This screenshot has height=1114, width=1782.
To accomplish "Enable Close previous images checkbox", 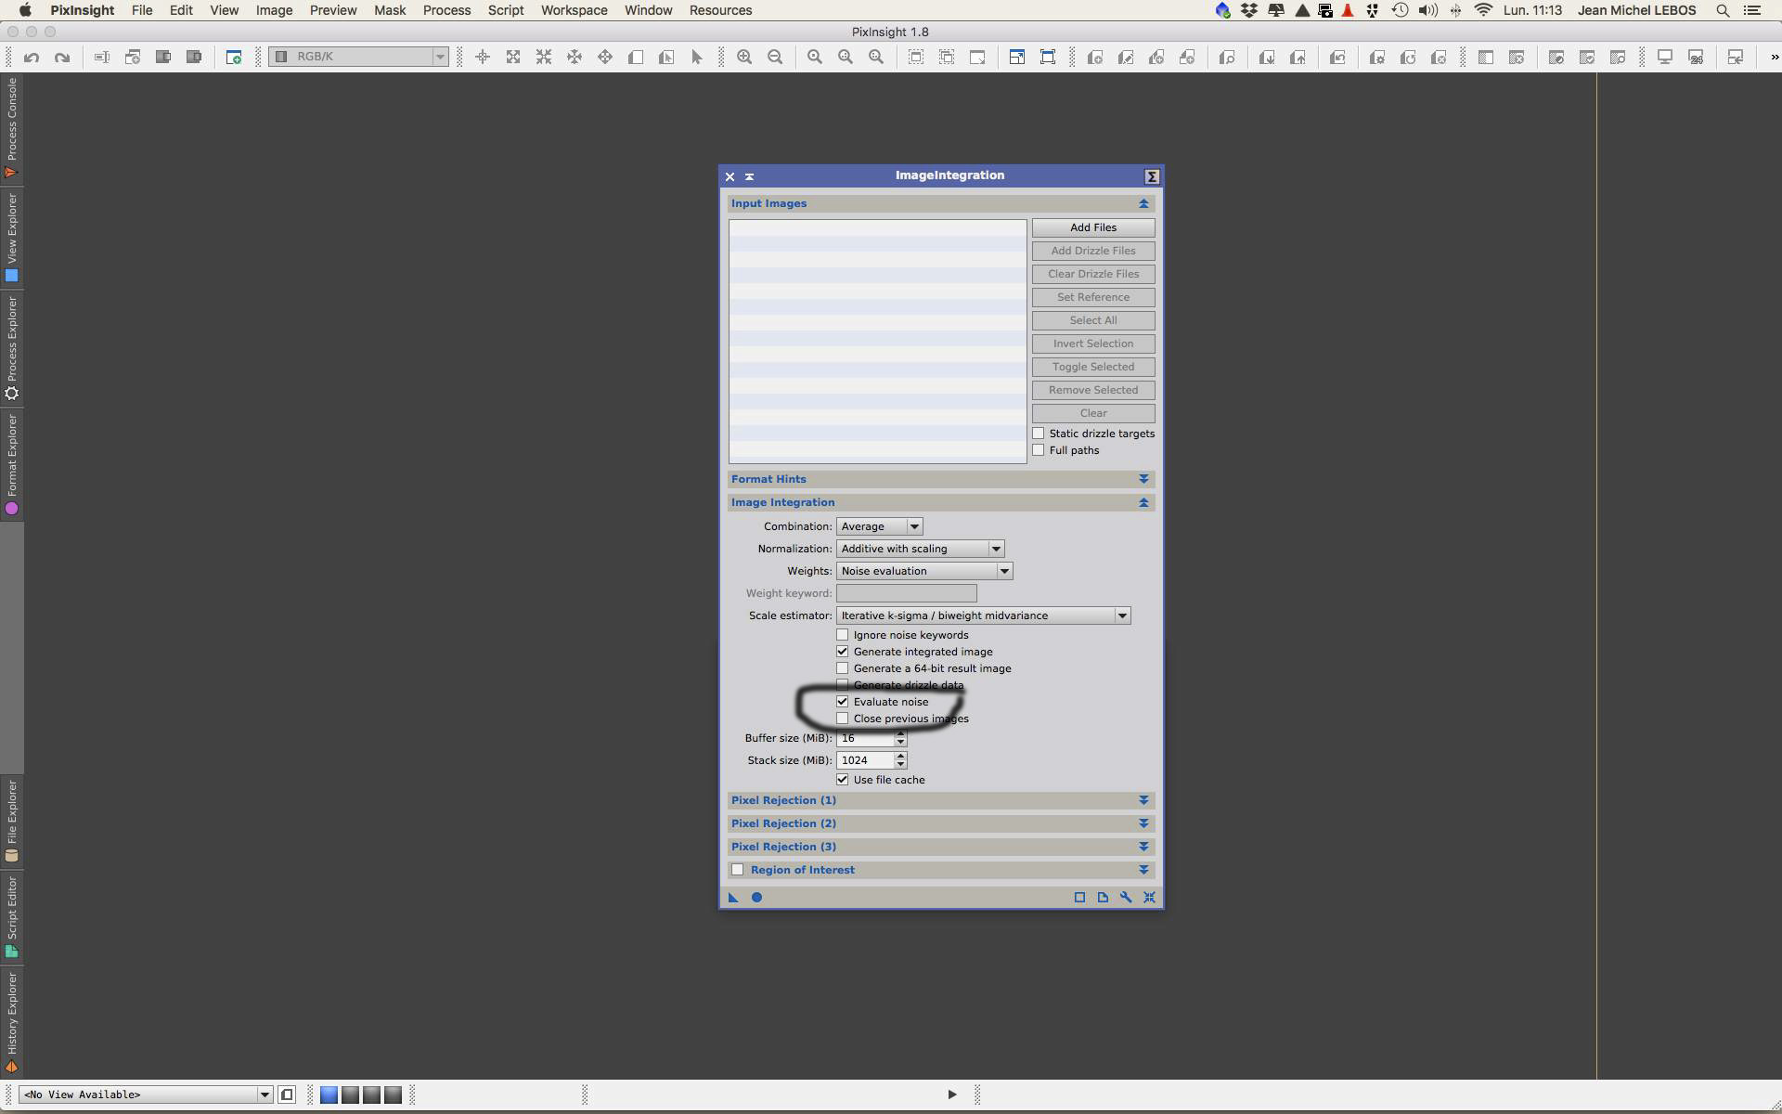I will 843,719.
